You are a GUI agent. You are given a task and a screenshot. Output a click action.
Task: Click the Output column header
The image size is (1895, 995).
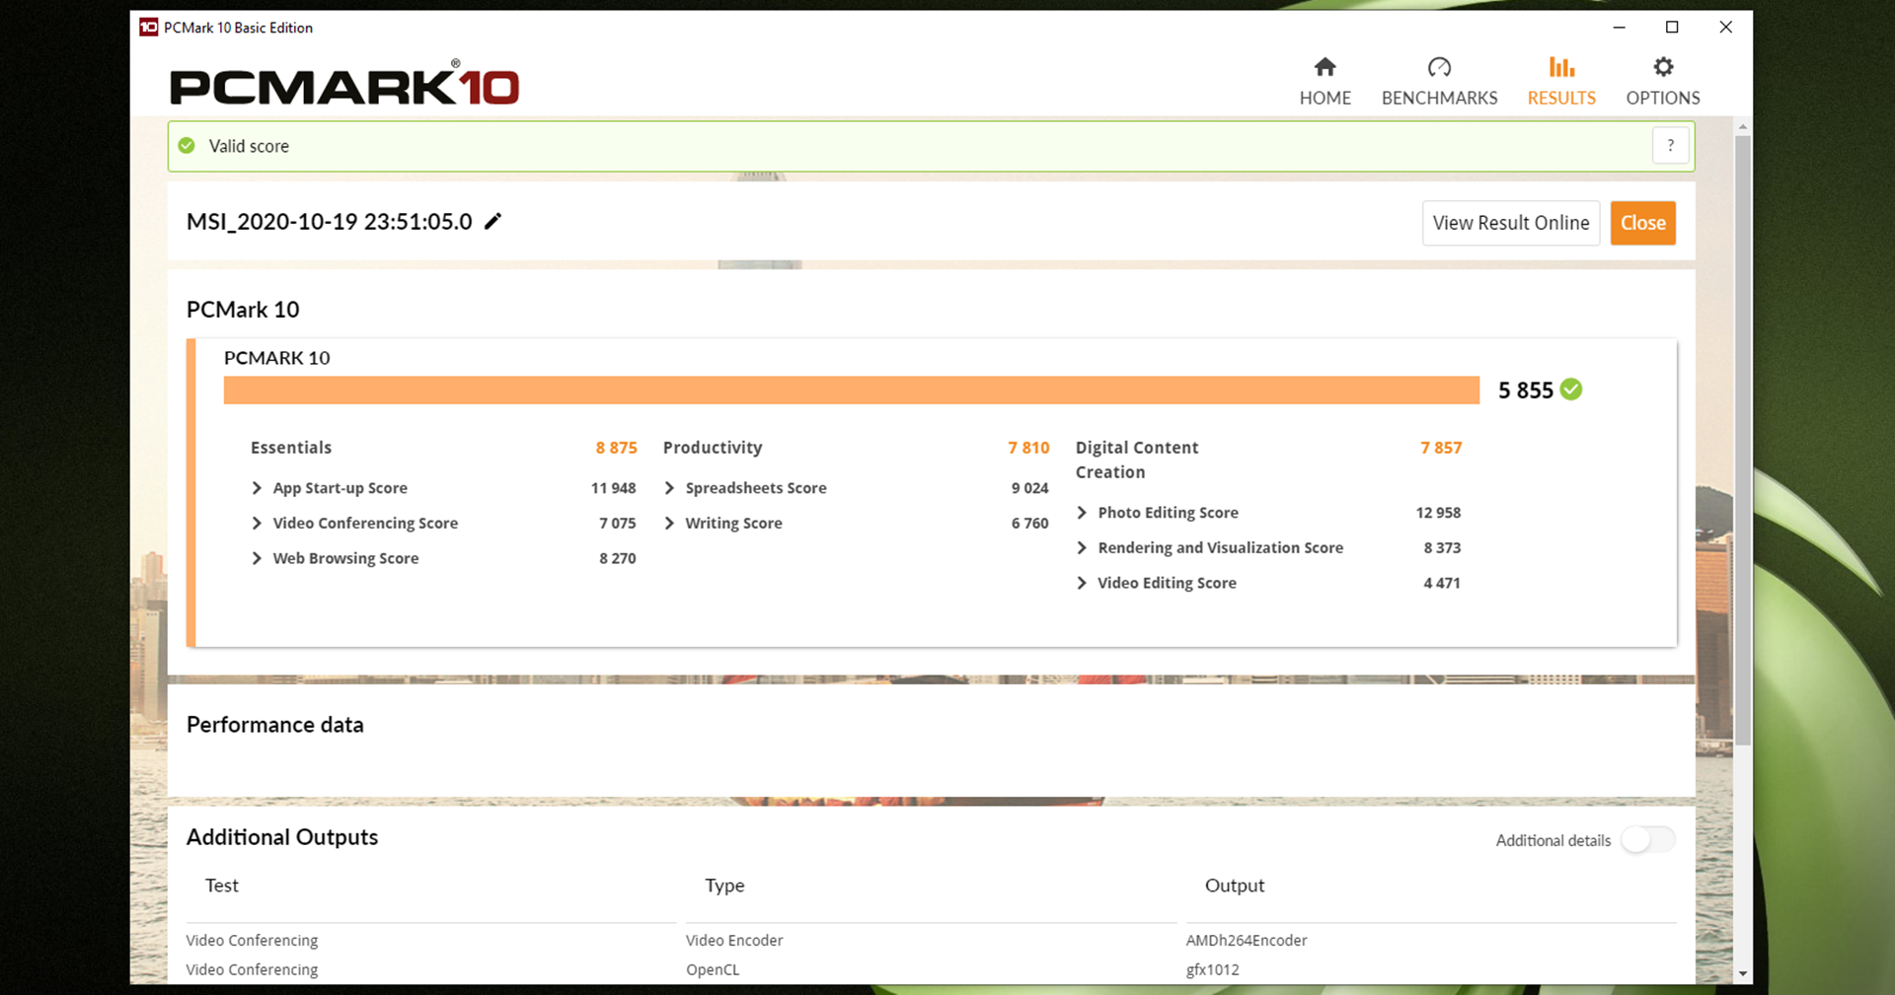click(x=1234, y=886)
